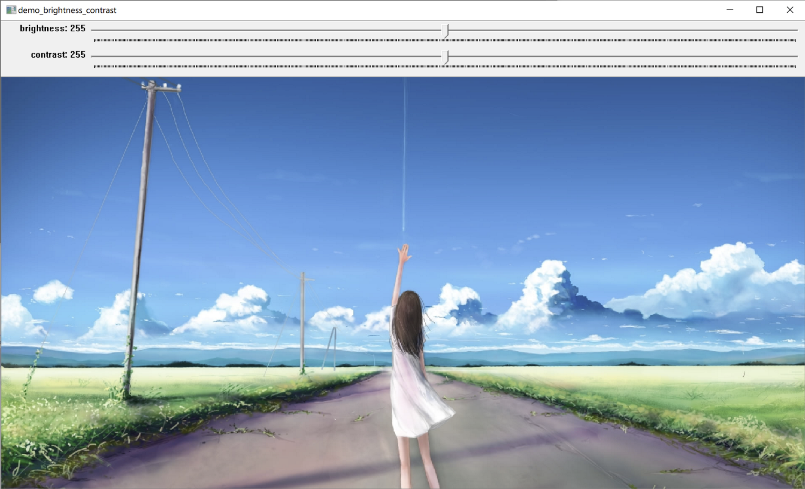Click the "brightness: 255" label

pos(53,28)
